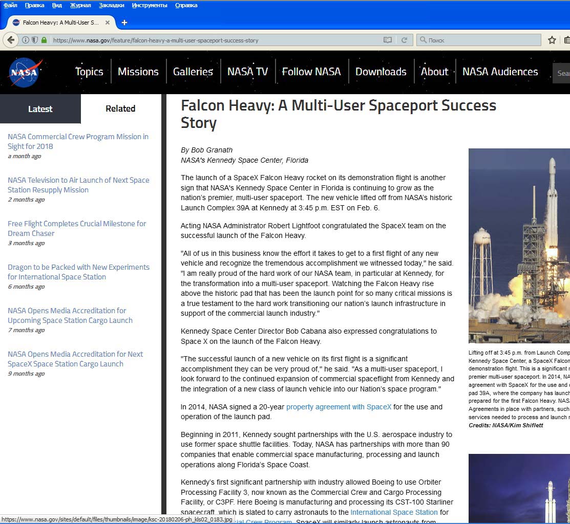Viewport: 570px width, 524px height.
Task: Open the Инструменты menu
Action: 150,5
